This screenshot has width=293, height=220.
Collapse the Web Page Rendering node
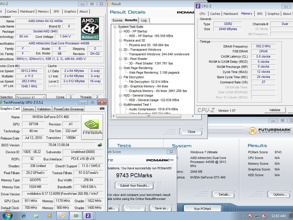tap(120, 68)
